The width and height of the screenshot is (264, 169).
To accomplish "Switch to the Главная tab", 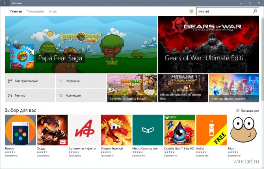I will point(16,11).
